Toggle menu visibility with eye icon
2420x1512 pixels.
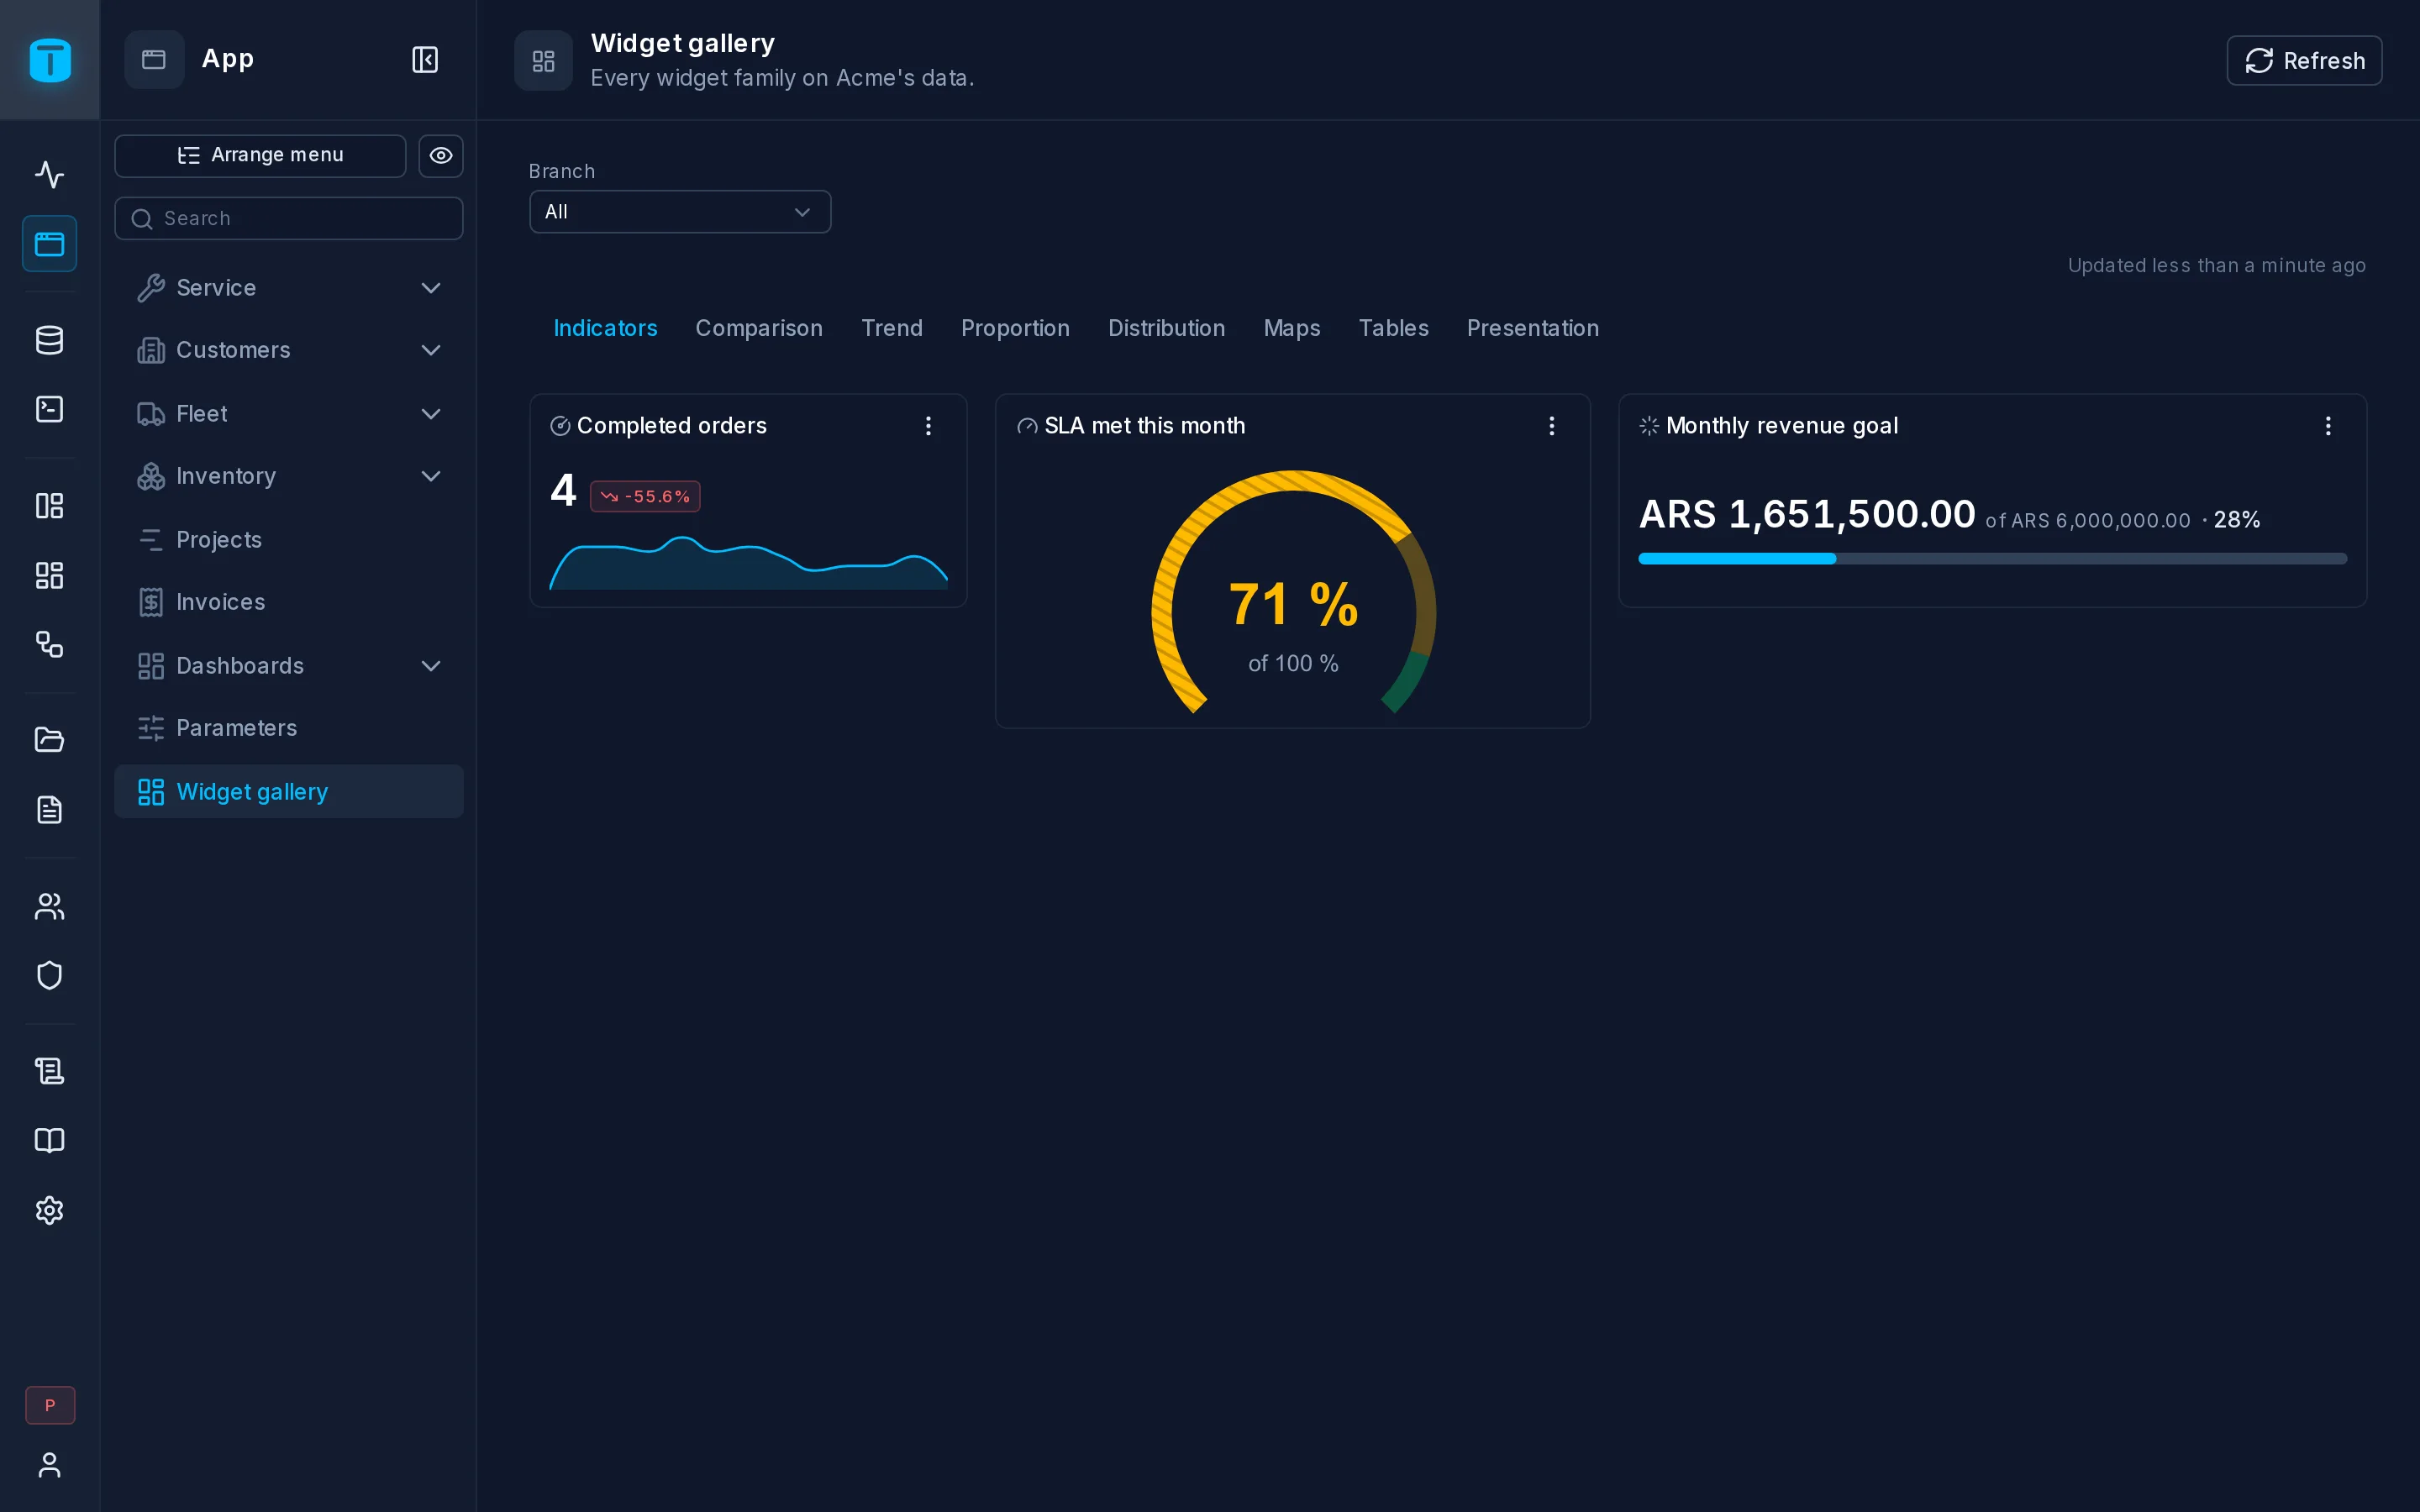pos(441,156)
